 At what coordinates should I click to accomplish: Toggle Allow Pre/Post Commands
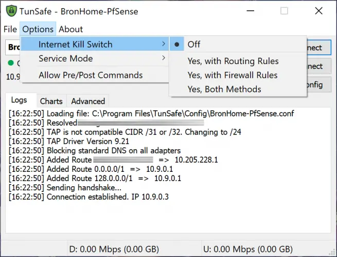click(91, 75)
